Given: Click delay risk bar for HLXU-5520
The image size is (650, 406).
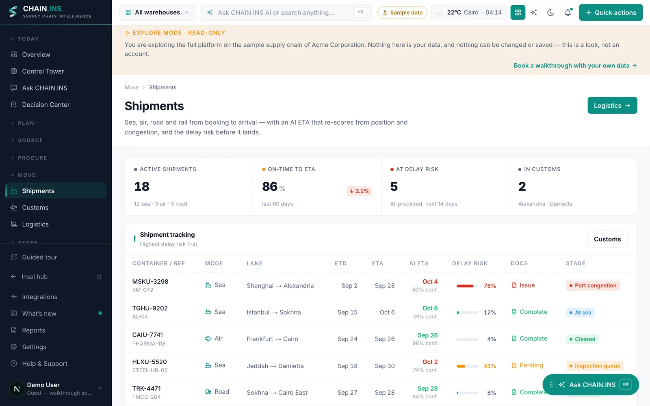Looking at the screenshot, I should 467,366.
